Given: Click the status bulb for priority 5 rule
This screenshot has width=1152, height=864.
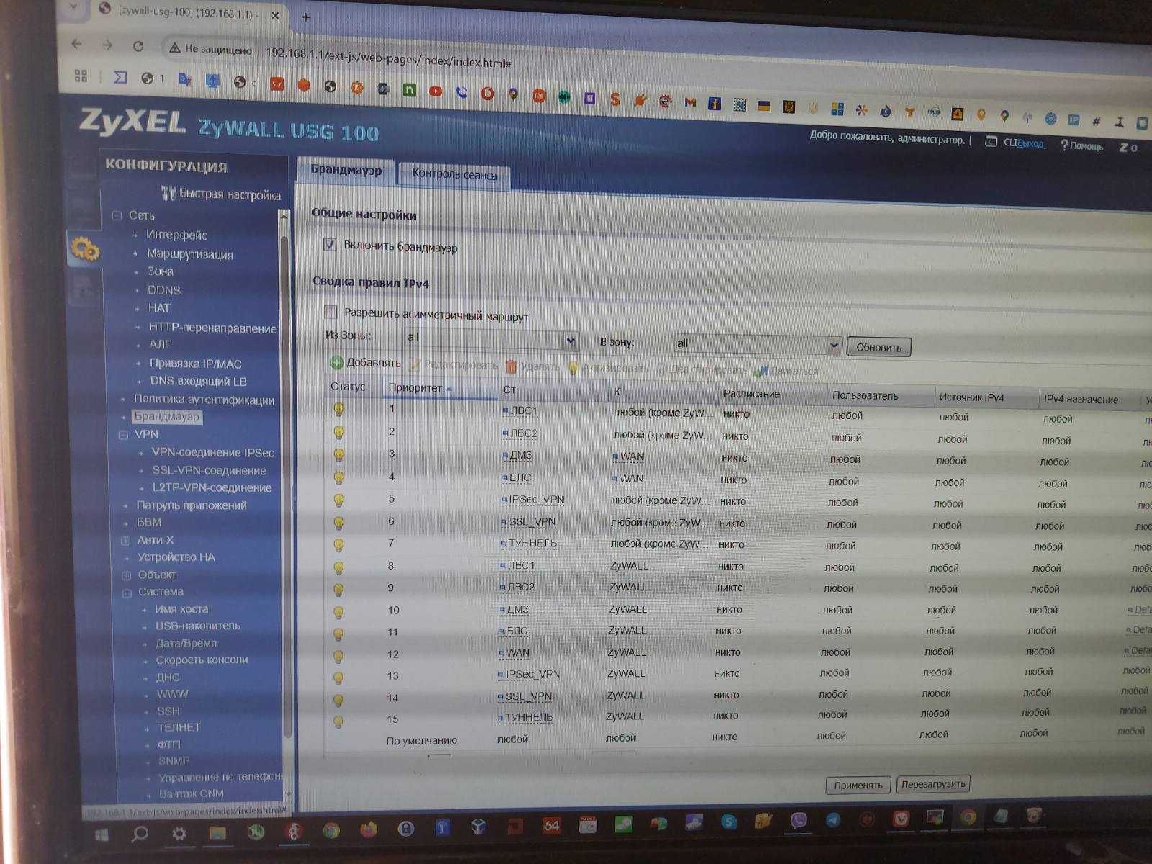Looking at the screenshot, I should click(338, 500).
